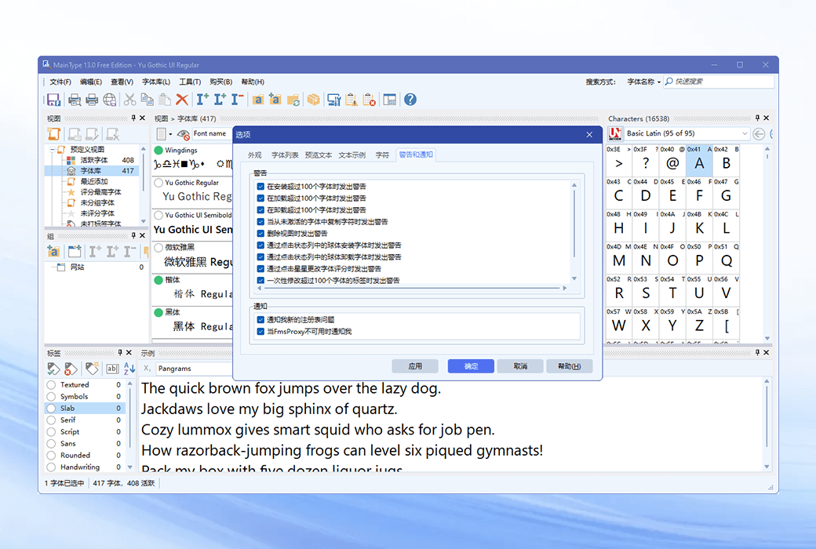This screenshot has width=816, height=549.
Task: Toggle the 删除视图时发出警告 checkbox
Action: click(260, 233)
